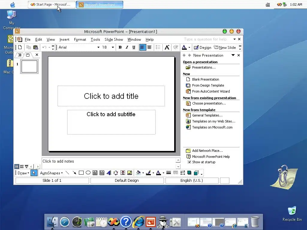Viewport: 307px width, 230px height.
Task: Select the Select Objects arrow tool
Action: pyautogui.click(x=34, y=173)
